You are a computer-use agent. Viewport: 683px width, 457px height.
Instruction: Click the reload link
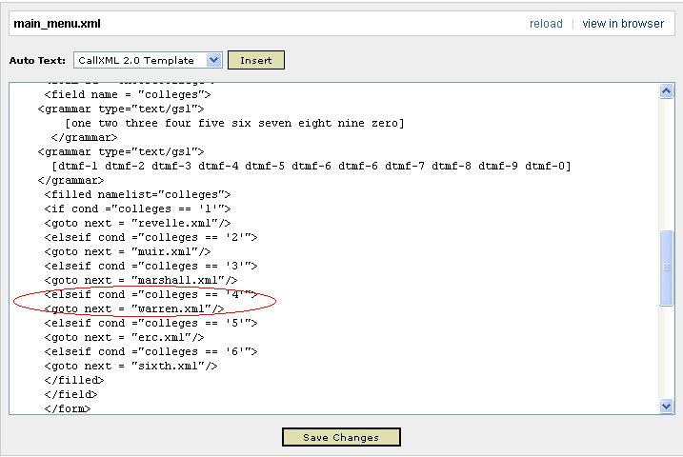click(546, 24)
